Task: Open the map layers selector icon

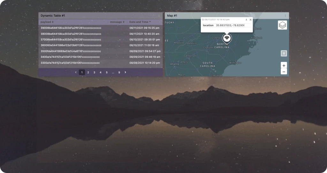Action: [282, 25]
